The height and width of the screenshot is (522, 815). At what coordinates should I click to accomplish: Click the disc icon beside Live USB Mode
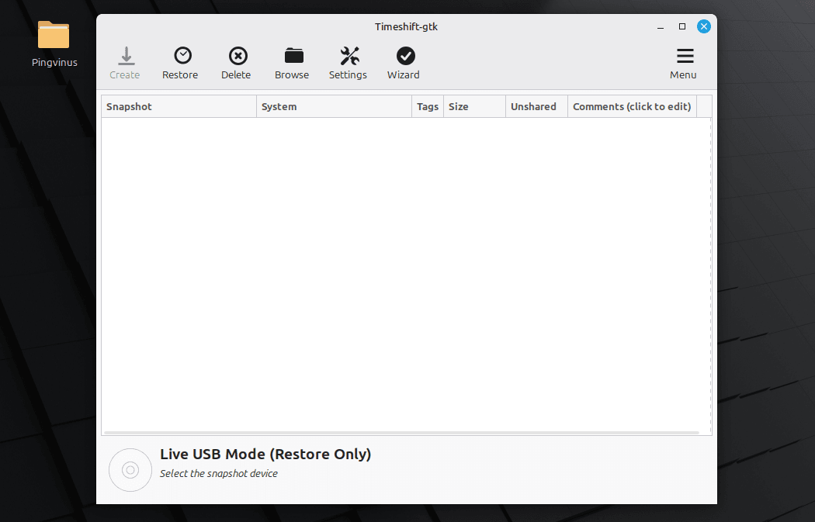coord(130,469)
